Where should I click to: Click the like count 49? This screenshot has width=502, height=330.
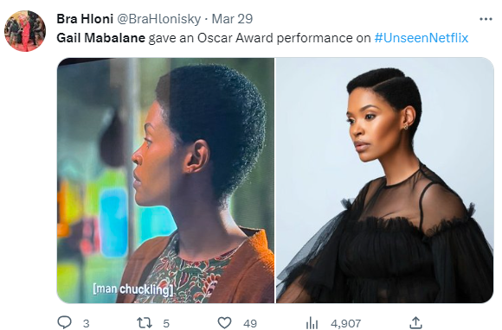[x=250, y=324]
